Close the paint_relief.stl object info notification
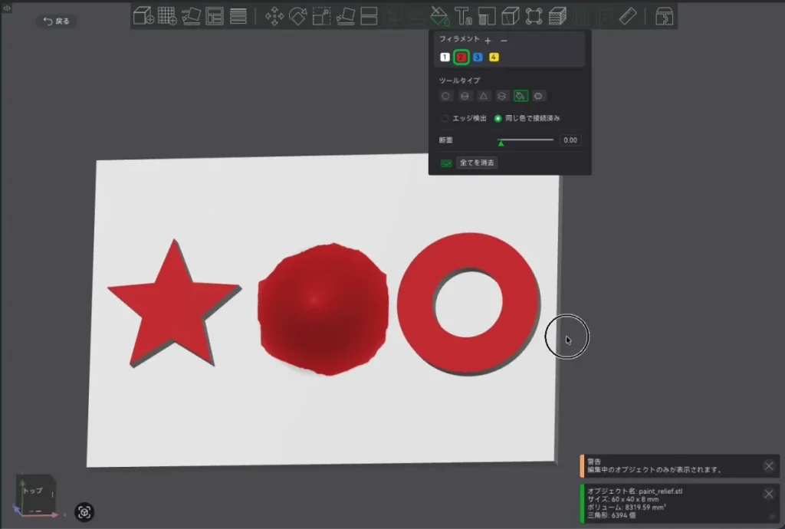The height and width of the screenshot is (529, 785). tap(769, 494)
